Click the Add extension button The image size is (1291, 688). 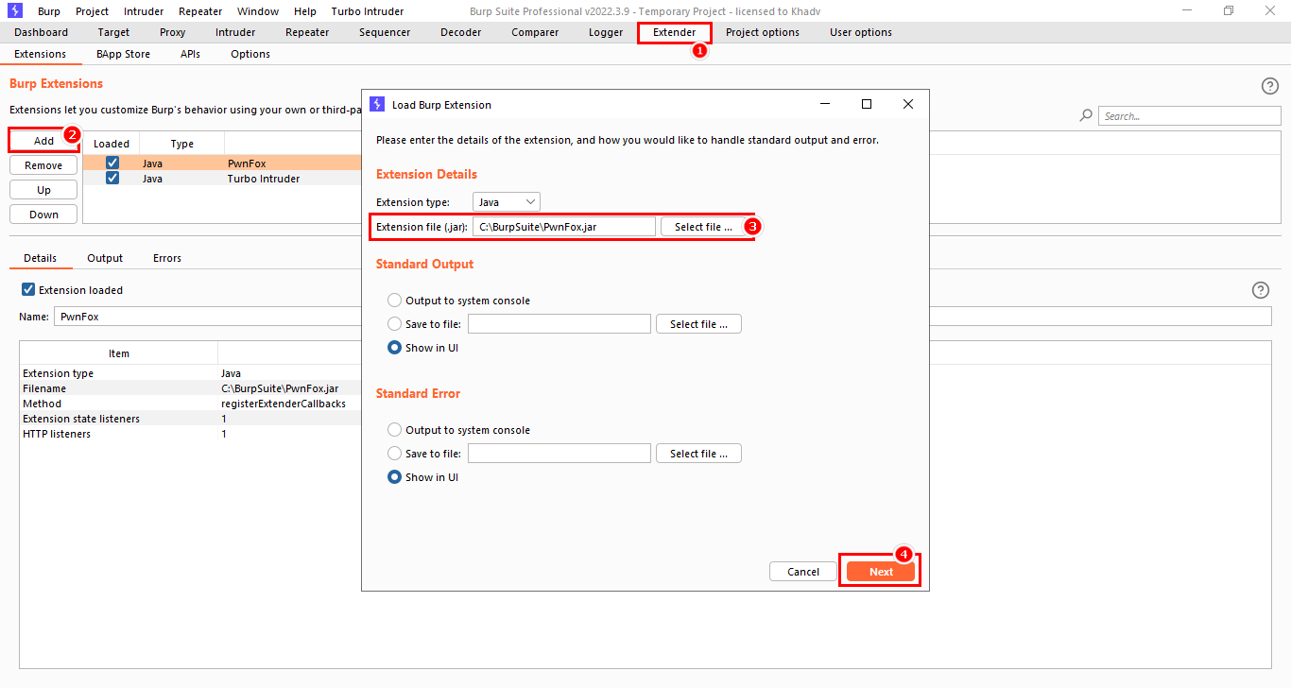43,141
